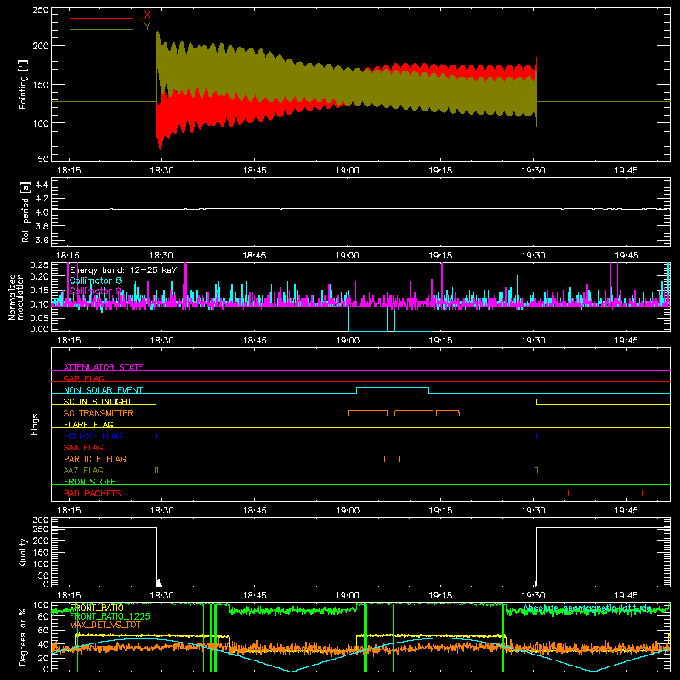The width and height of the screenshot is (680, 680).
Task: Click the 'SAA_FLAG' flag label
Action: point(83,447)
